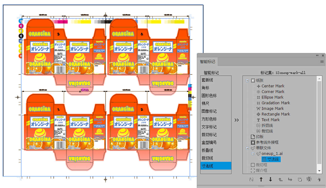Click the bent up-left arrow outdent icon

(x=280, y=179)
